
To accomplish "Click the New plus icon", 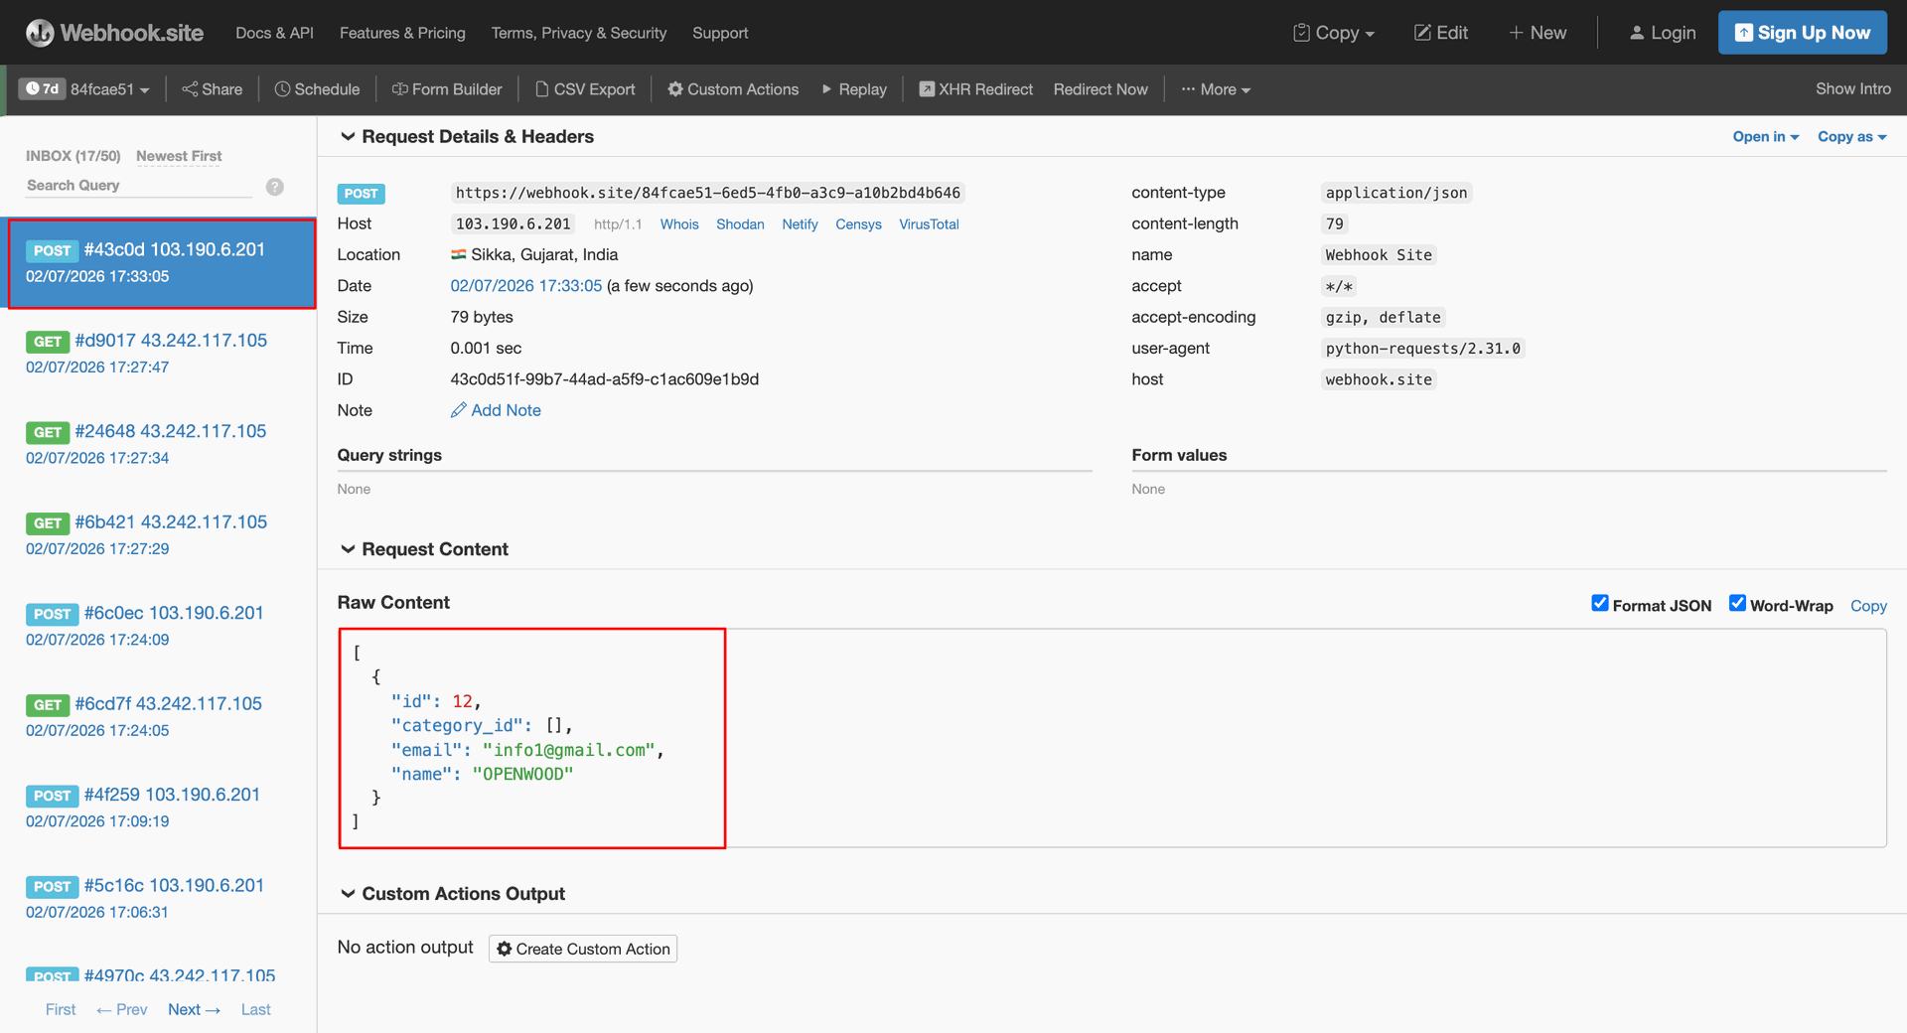I will coord(1516,33).
